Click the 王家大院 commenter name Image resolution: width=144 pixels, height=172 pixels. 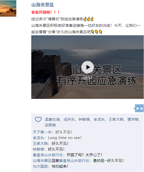coord(40,143)
